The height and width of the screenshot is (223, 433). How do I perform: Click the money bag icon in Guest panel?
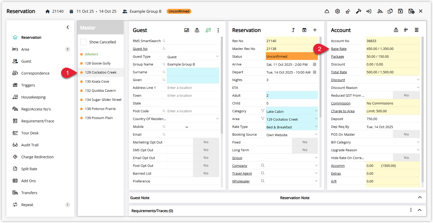tap(197, 30)
